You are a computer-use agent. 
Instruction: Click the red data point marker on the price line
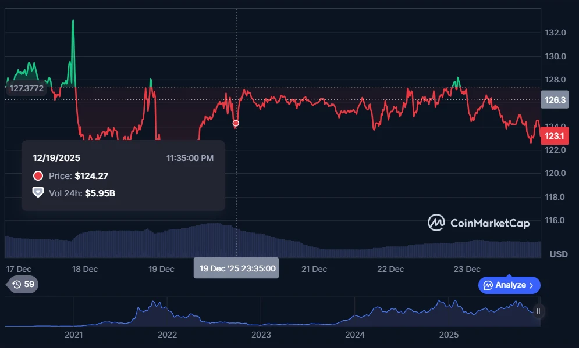click(236, 123)
